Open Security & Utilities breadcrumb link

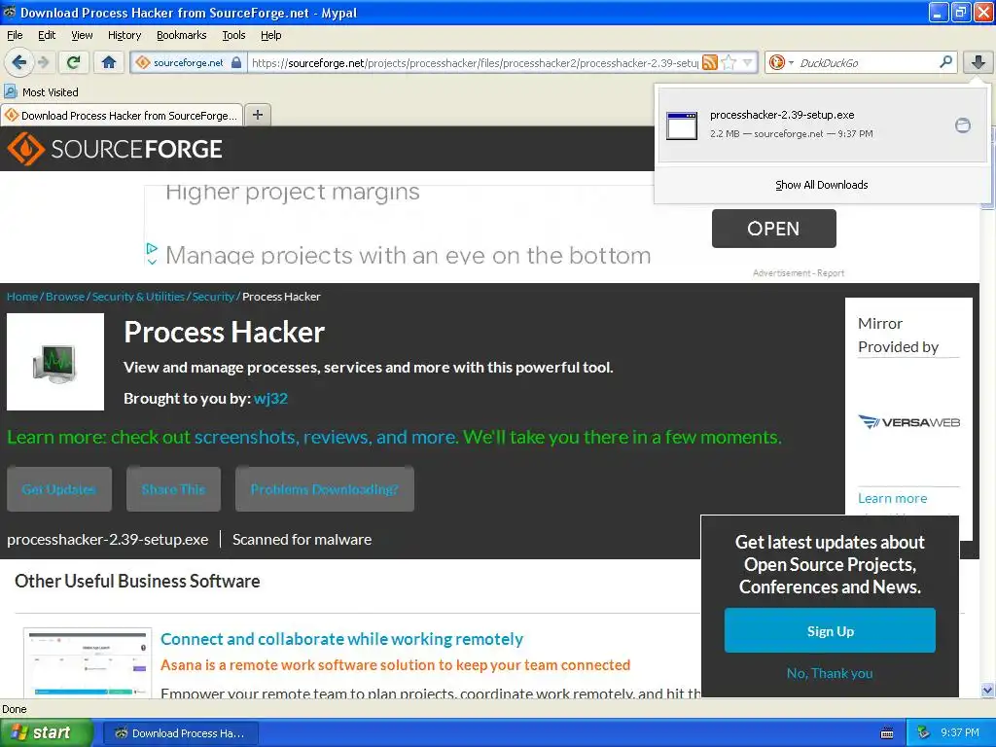tap(138, 297)
